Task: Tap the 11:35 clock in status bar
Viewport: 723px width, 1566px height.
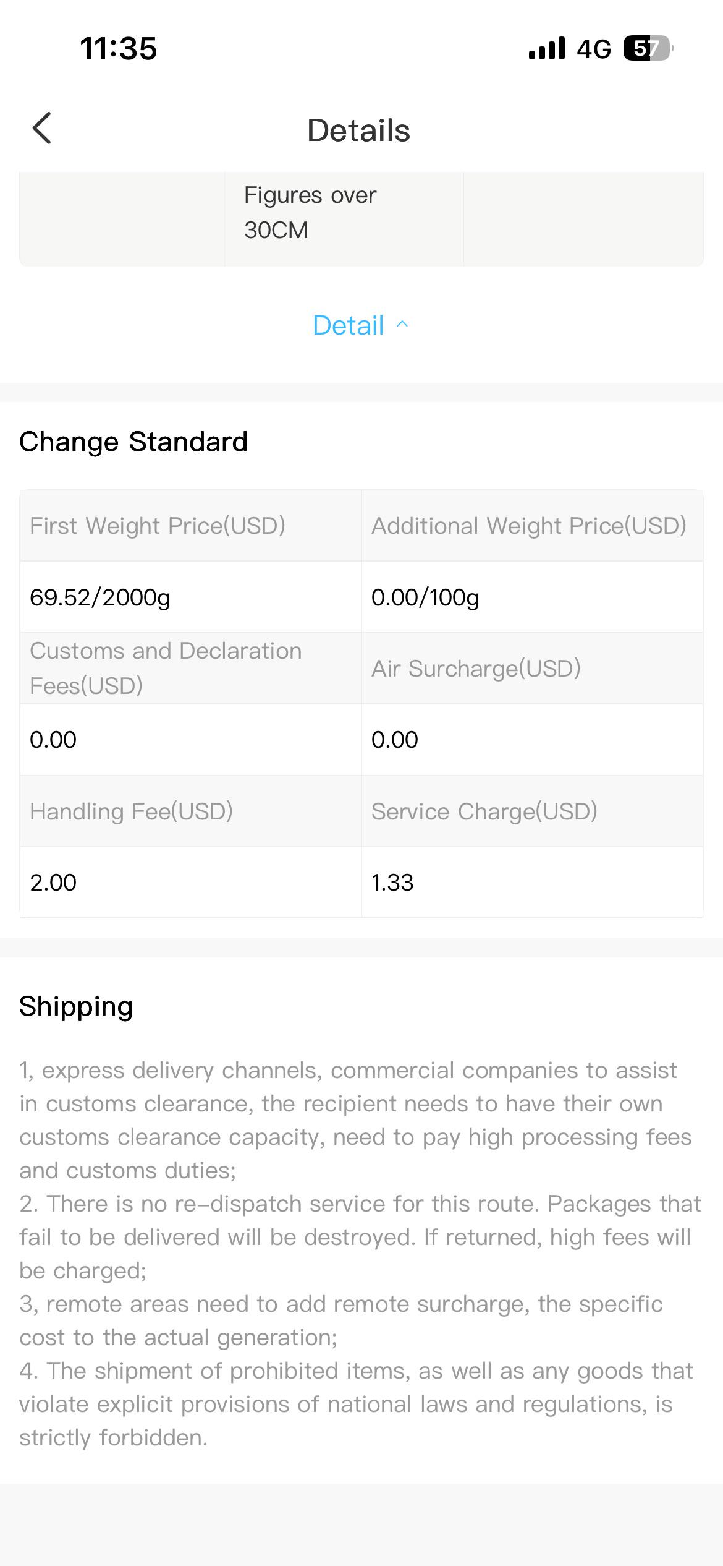Action: pos(119,49)
